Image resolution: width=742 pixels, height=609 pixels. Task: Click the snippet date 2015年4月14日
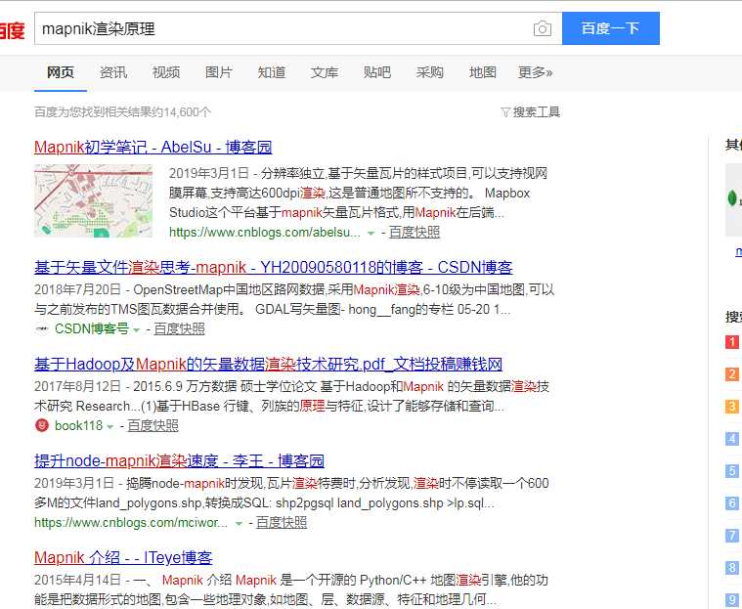pyautogui.click(x=77, y=580)
